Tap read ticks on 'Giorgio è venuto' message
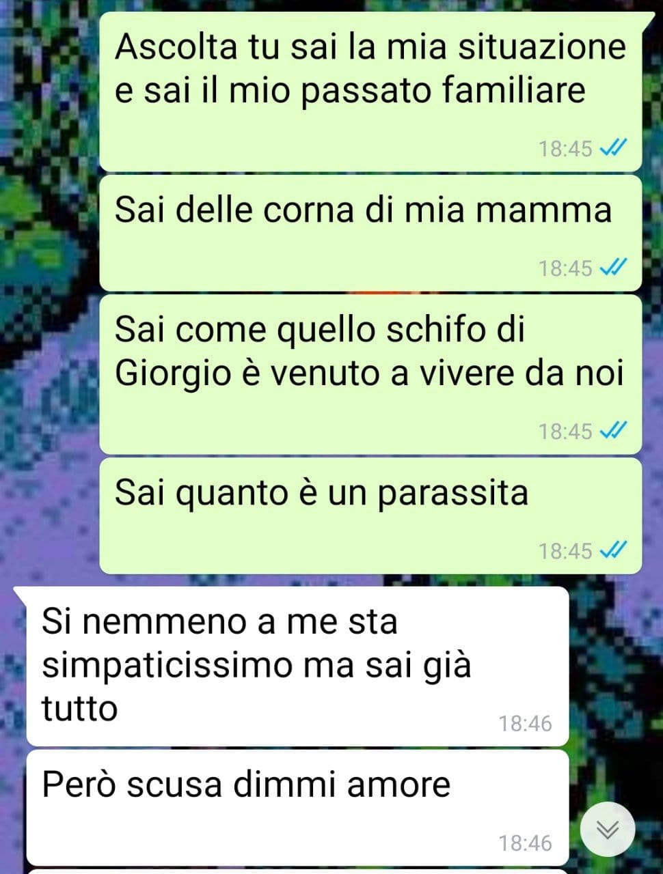This screenshot has width=663, height=874. pyautogui.click(x=612, y=431)
